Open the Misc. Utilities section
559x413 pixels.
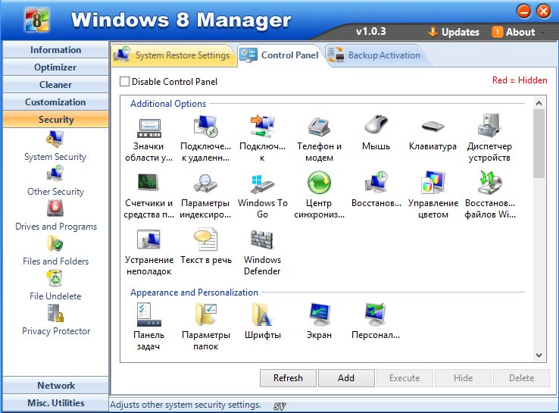point(55,403)
